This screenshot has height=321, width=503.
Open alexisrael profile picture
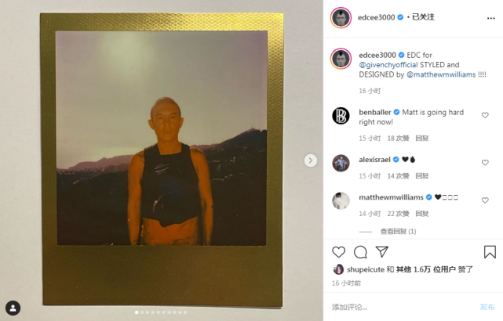click(x=341, y=163)
